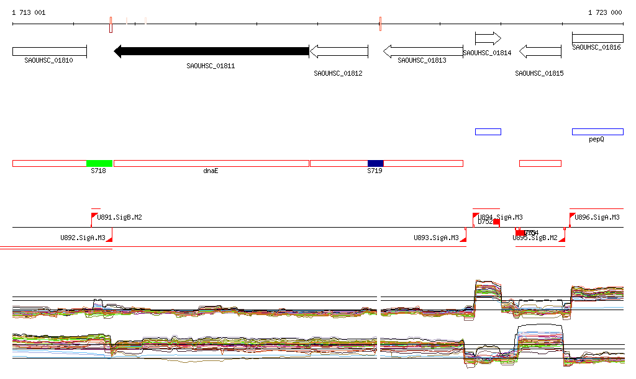The width and height of the screenshot is (636, 379).
Task: Click the SAOUHSC_01811 label text
Action: (x=211, y=66)
